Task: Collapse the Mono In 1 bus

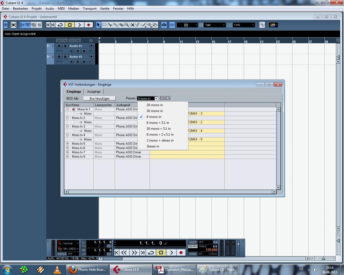Action: [x=67, y=109]
